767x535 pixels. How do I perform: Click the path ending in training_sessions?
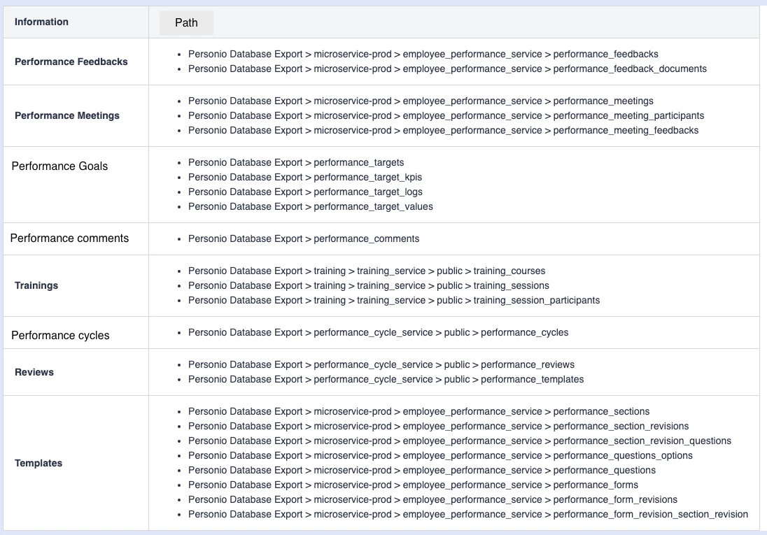pyautogui.click(x=369, y=286)
